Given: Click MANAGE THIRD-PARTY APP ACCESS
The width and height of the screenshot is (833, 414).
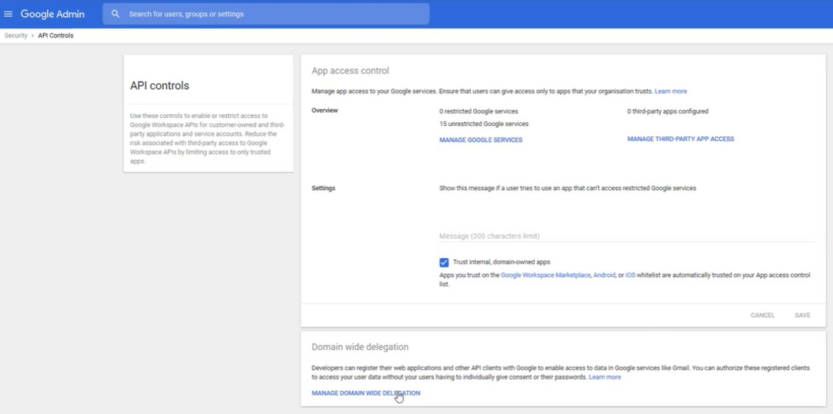Looking at the screenshot, I should 680,139.
